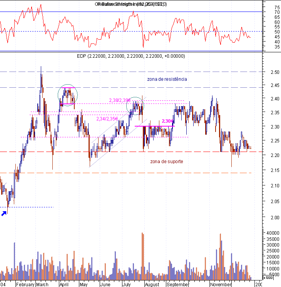Click the 15000 volume axis value
281x287 pixels.
[273, 263]
